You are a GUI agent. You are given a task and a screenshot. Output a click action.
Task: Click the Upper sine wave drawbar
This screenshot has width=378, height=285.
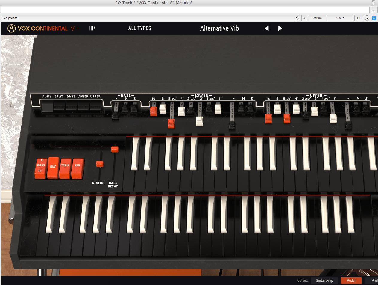[x=348, y=126]
